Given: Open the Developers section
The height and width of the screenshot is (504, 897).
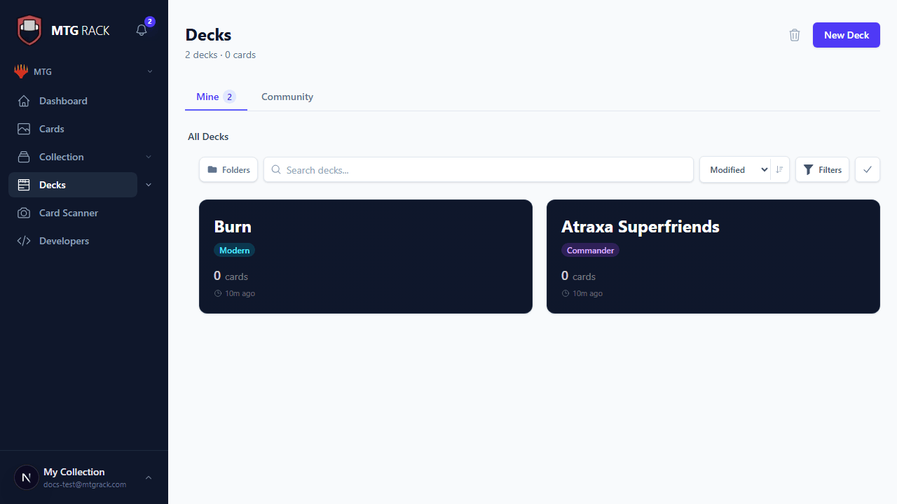Looking at the screenshot, I should click(x=64, y=241).
